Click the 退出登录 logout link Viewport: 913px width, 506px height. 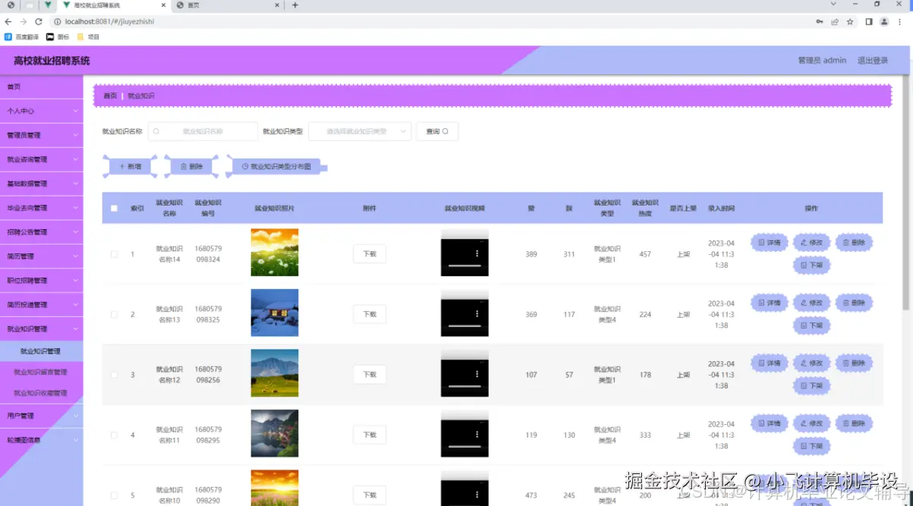872,59
